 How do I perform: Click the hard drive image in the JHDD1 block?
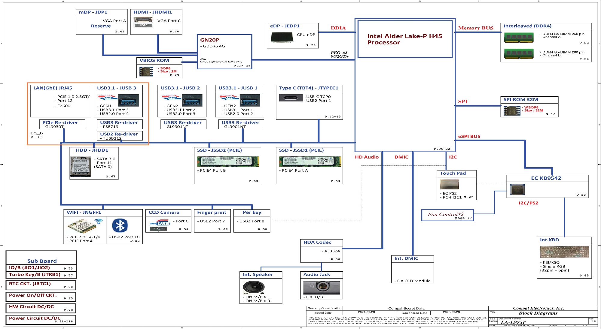click(x=80, y=167)
